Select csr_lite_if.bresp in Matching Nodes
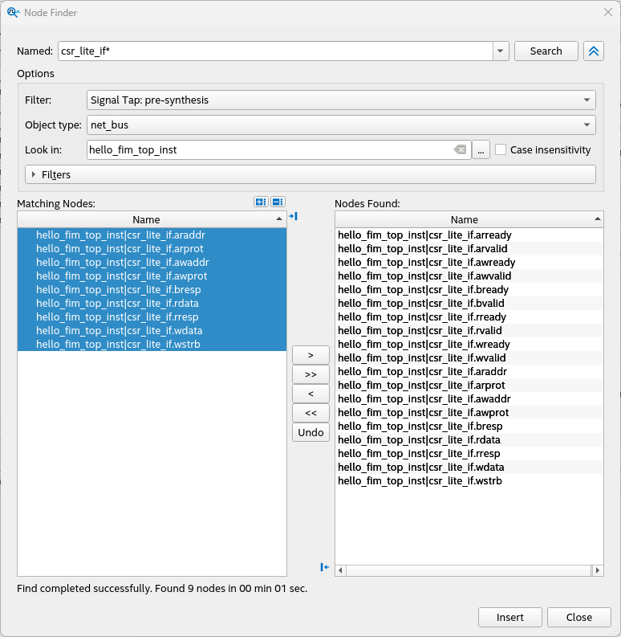The width and height of the screenshot is (621, 637). click(x=152, y=290)
